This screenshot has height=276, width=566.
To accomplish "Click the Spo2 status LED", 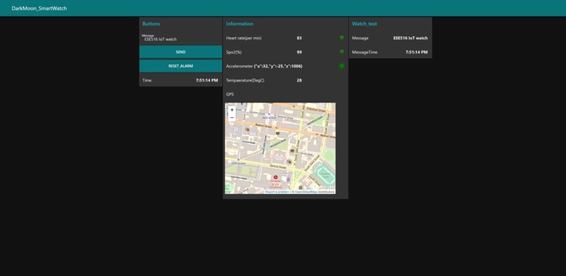I will [341, 52].
